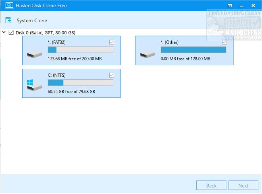Click the Other partition drive icon
The width and height of the screenshot is (262, 194).
tap(148, 54)
